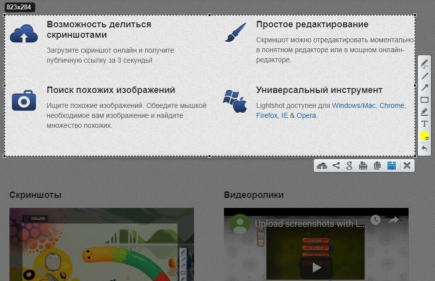Select the Arrow tool
This screenshot has width=435, height=281.
425,88
